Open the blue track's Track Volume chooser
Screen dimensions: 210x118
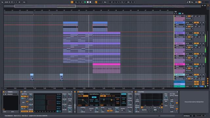pos(180,27)
